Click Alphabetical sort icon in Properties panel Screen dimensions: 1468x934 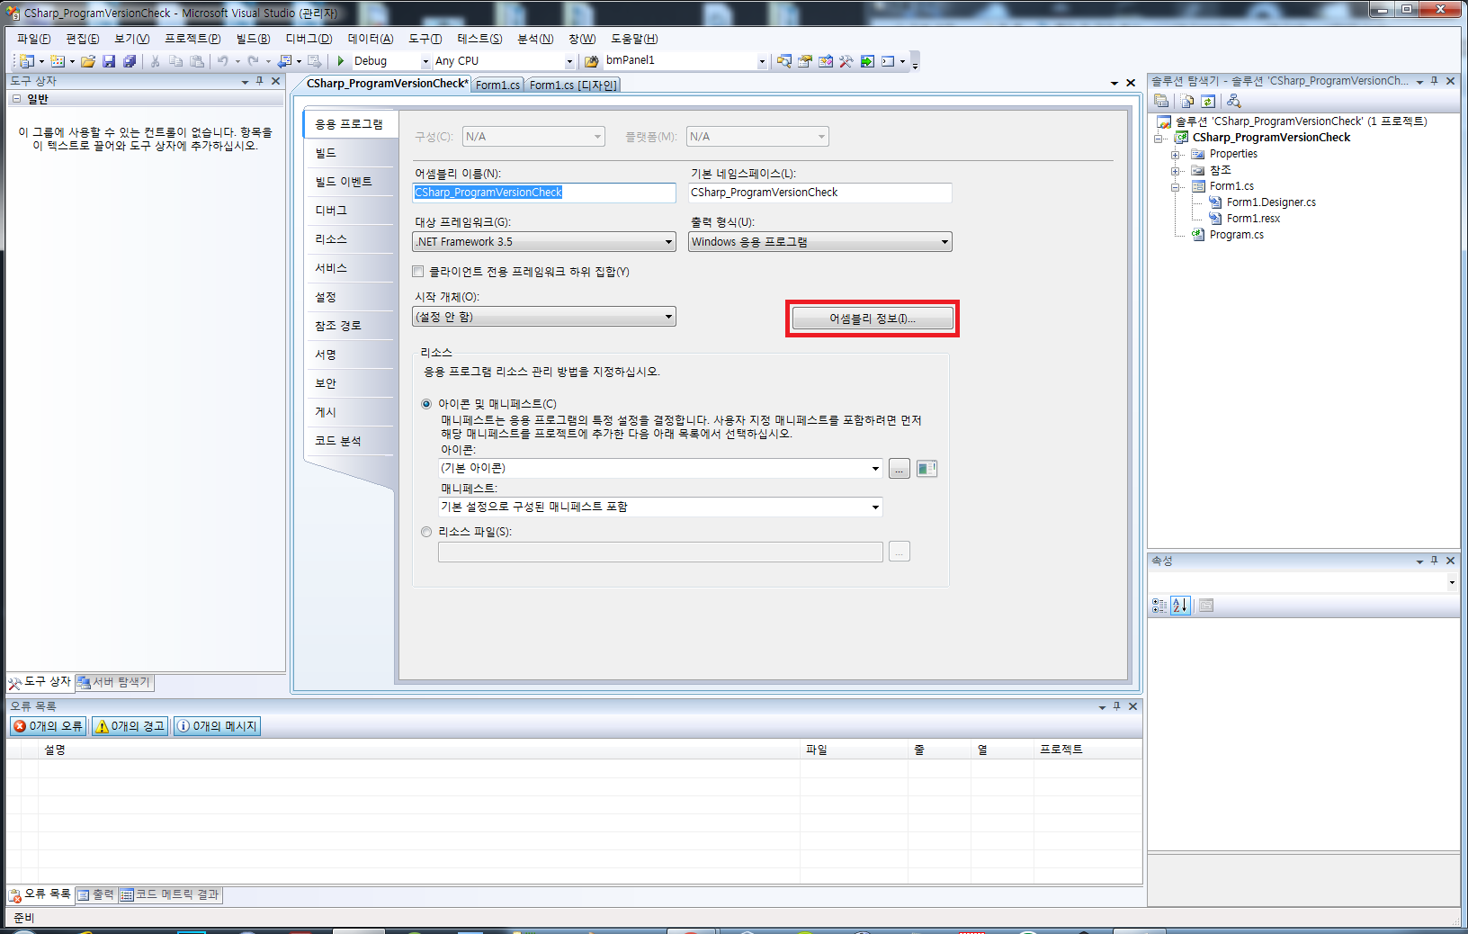[1180, 606]
